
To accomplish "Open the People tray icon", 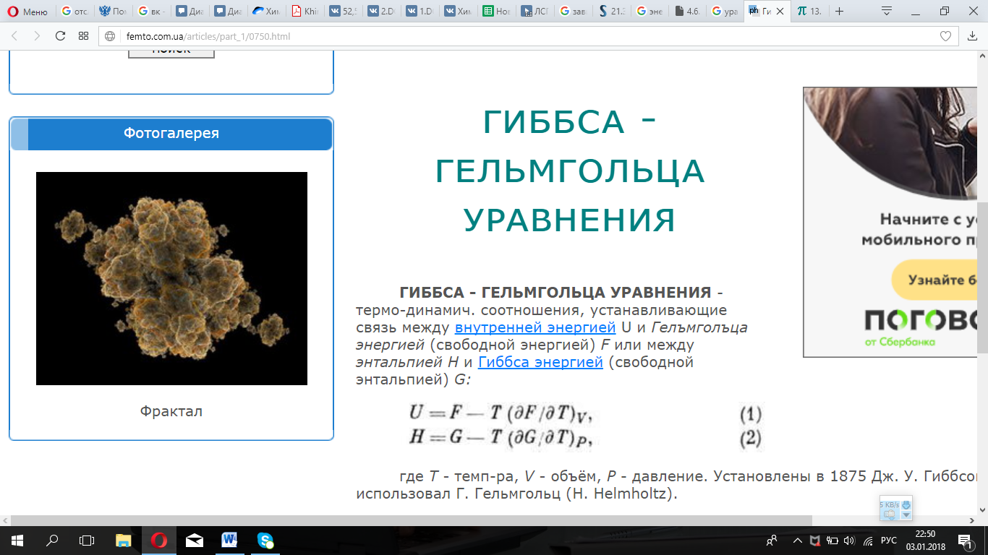I will (x=772, y=540).
